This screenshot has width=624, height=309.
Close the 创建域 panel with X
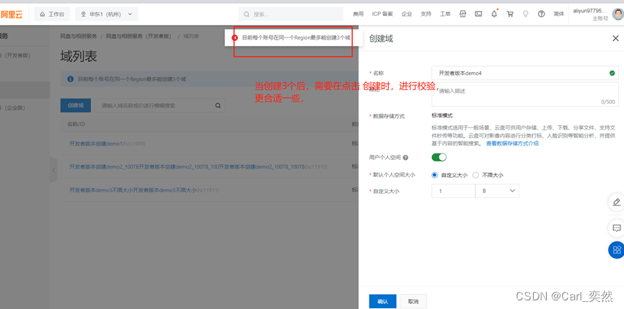(x=615, y=38)
